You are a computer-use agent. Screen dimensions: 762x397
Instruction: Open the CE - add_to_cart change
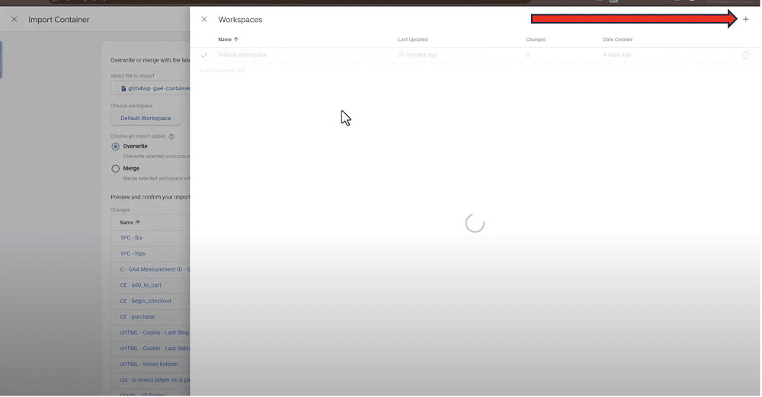pos(140,285)
